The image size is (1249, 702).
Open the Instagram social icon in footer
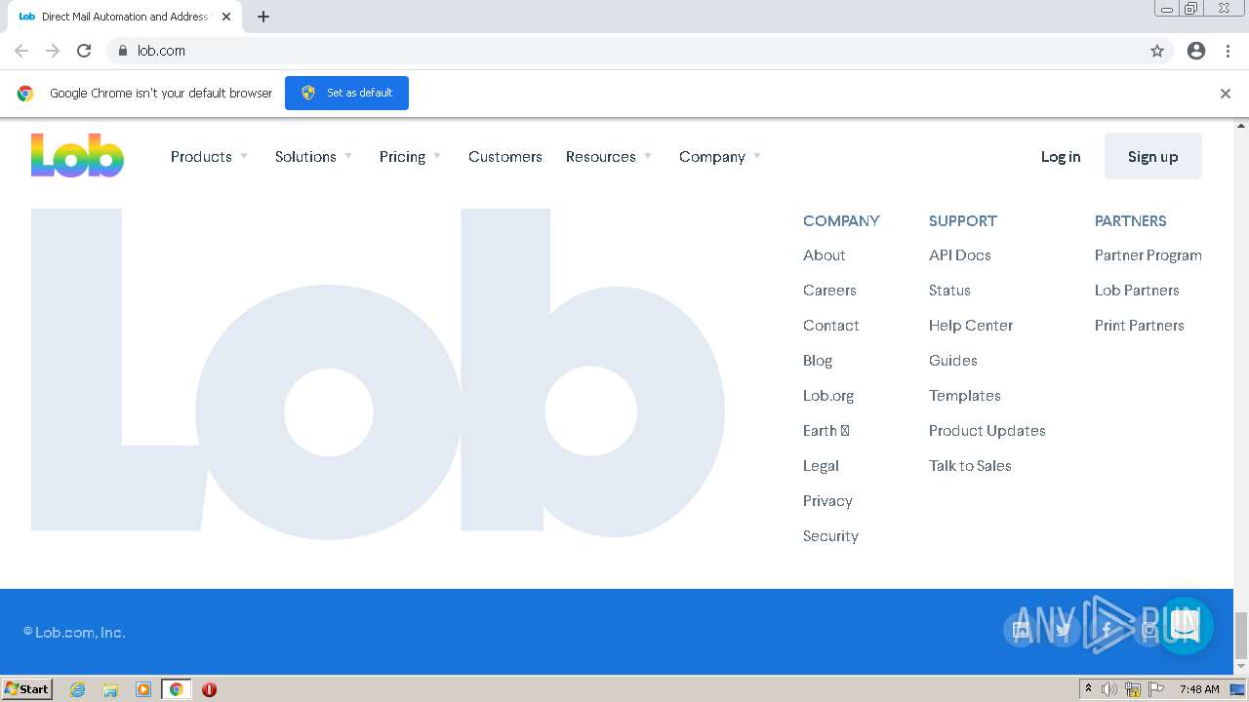(x=1149, y=630)
